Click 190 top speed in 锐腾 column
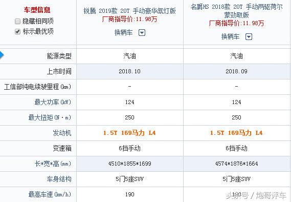Viewport: 291px width, 202px height. (129, 194)
